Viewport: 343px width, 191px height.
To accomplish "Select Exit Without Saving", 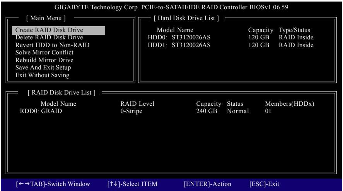I will pos(42,75).
